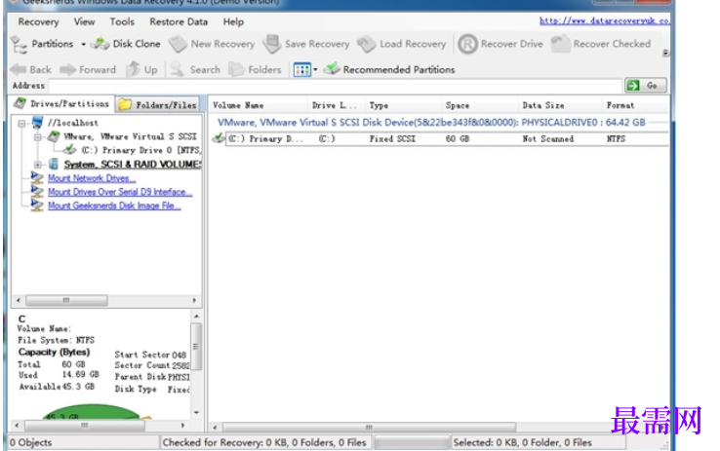Select the (C:) Primary D... volume row
This screenshot has width=720, height=451.
coord(440,139)
